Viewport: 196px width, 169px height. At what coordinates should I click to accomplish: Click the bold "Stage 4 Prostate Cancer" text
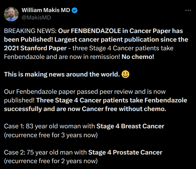tap(125, 152)
